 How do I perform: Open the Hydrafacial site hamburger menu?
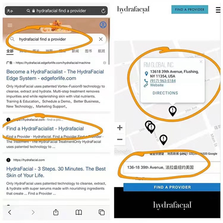218,10
